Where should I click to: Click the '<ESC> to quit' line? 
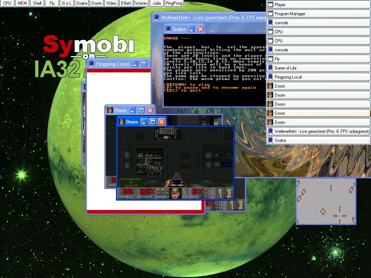183,90
